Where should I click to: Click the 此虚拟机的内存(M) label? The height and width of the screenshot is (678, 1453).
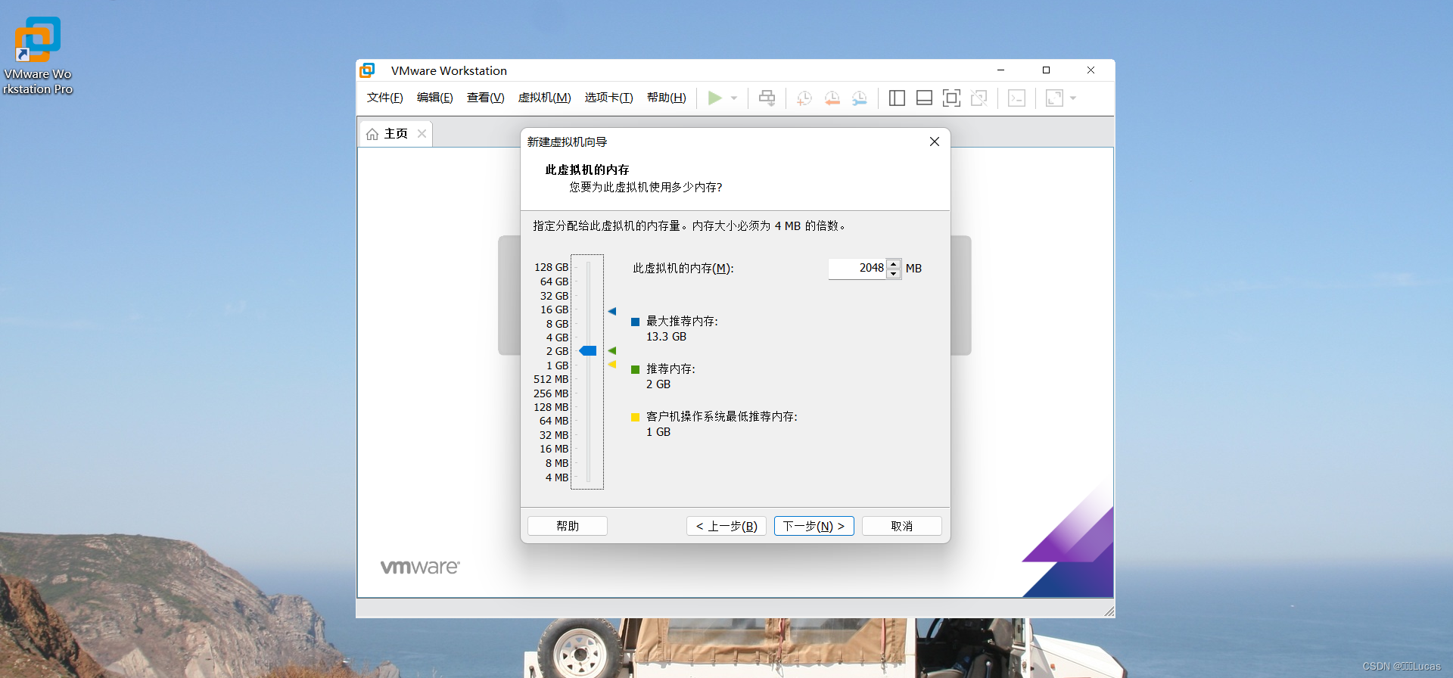click(x=683, y=269)
